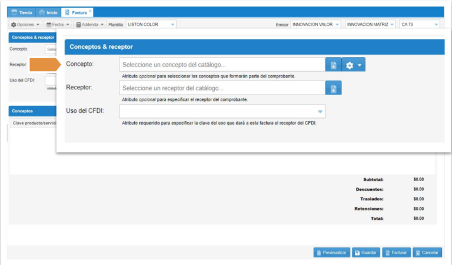Viewport: 452px width, 265px height.
Task: Click the add-concept icon beside Concepto field
Action: [x=333, y=65]
